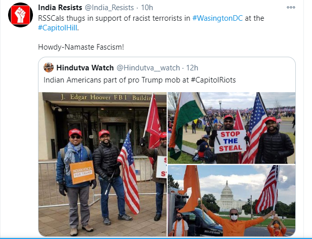Open Hindutva Watch small avatar icon
Screen dimensions: 312x239
49,67
